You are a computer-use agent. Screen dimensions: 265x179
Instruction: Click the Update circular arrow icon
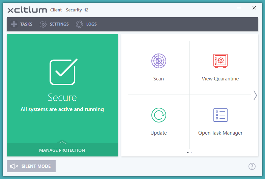(158, 115)
